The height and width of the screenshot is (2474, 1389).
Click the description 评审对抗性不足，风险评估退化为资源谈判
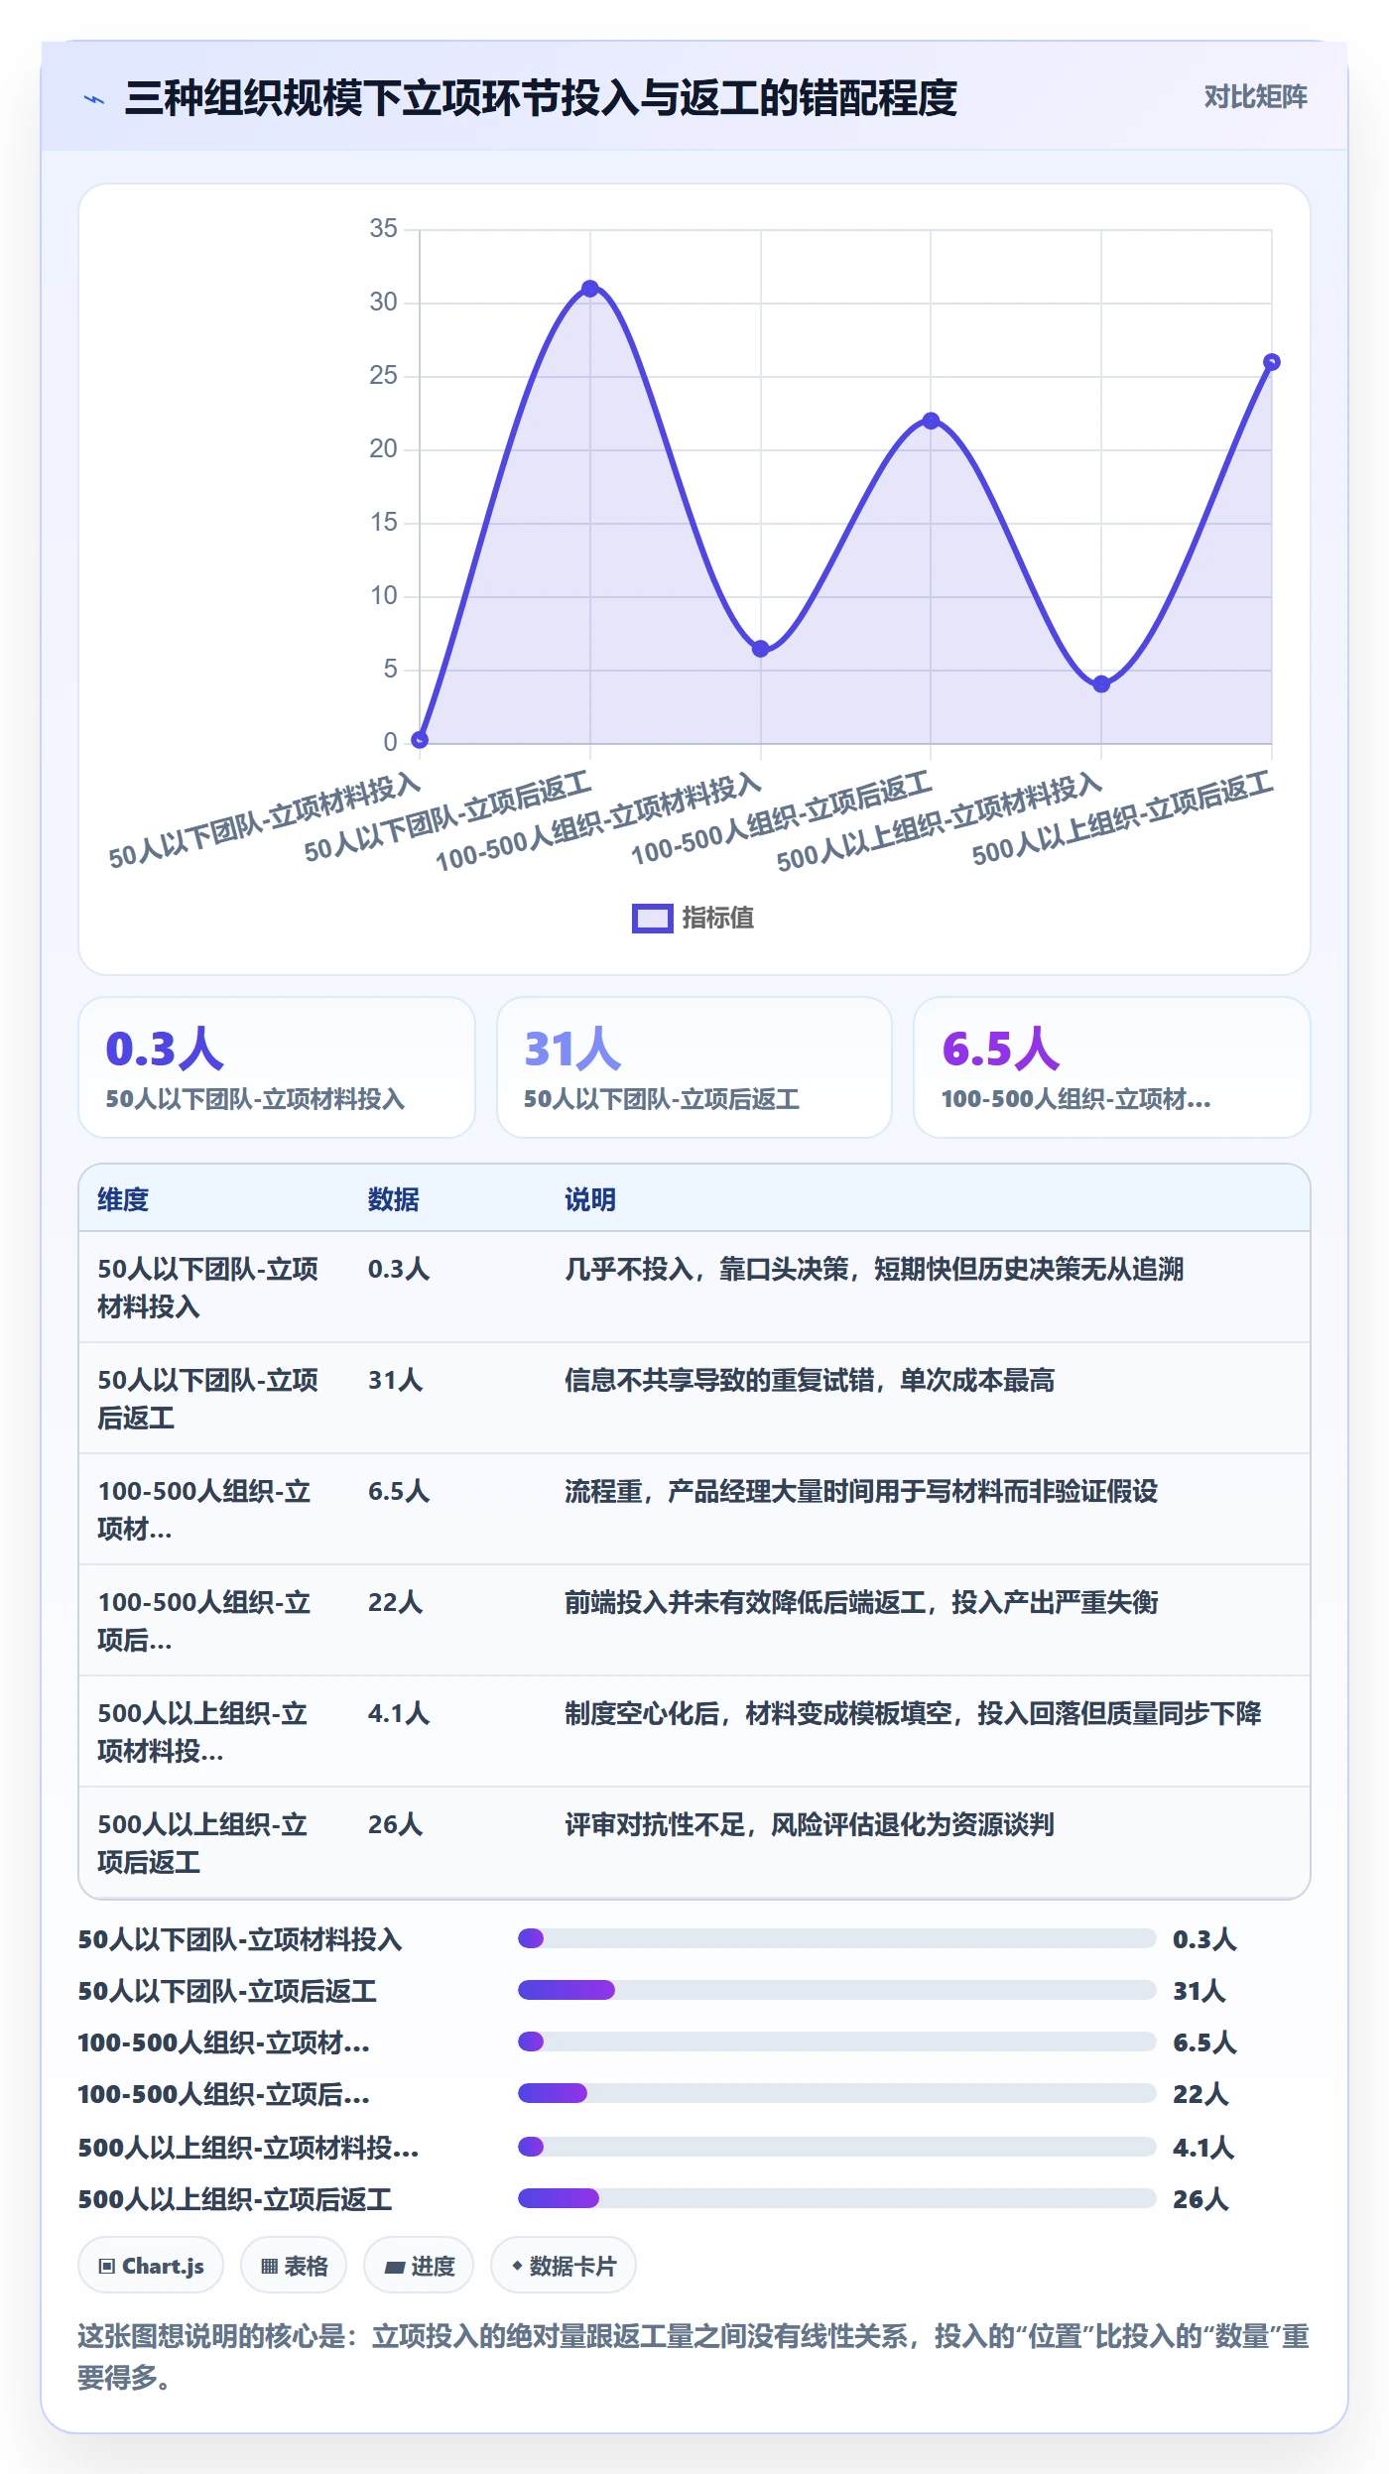tap(810, 1824)
